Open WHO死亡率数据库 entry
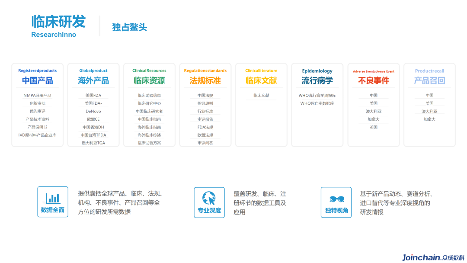 [317, 103]
